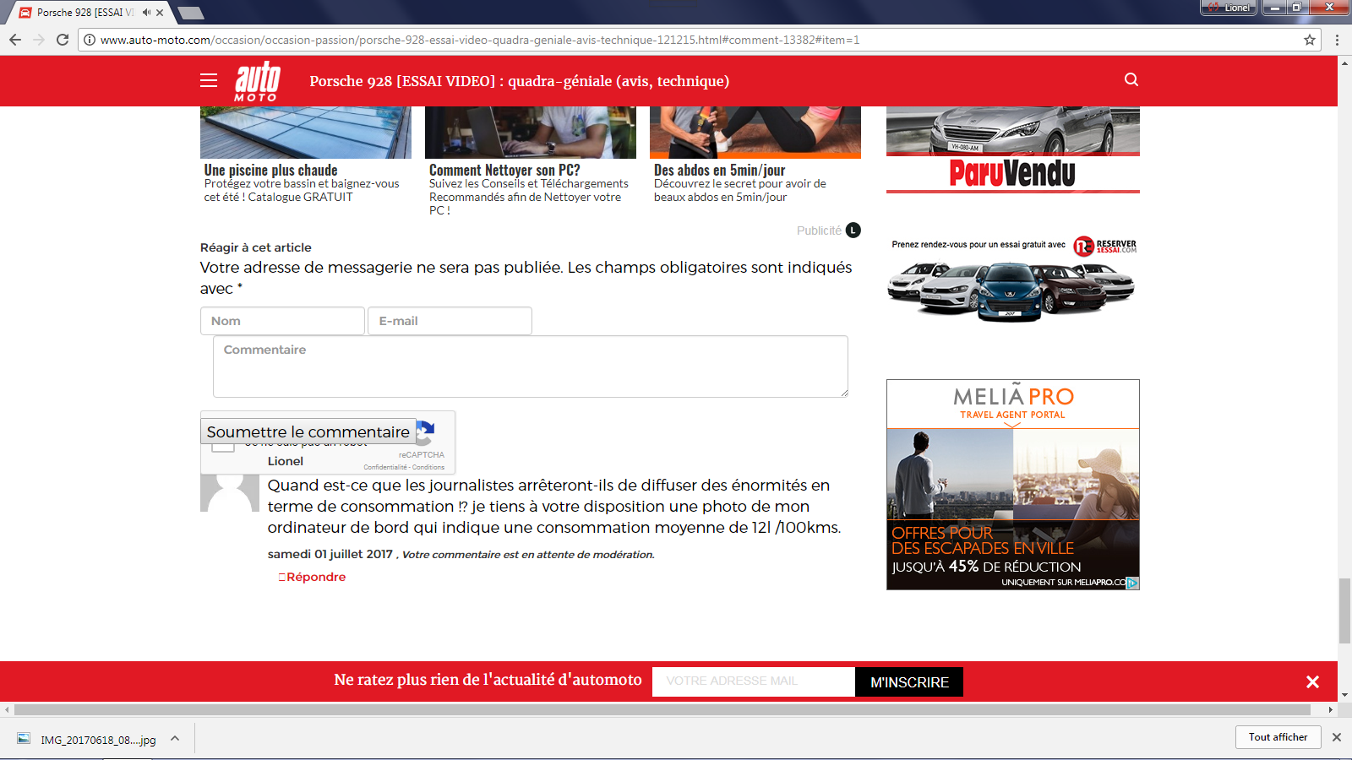Image resolution: width=1352 pixels, height=760 pixels.
Task: Open the Chrome three-dot menu
Action: coord(1337,40)
